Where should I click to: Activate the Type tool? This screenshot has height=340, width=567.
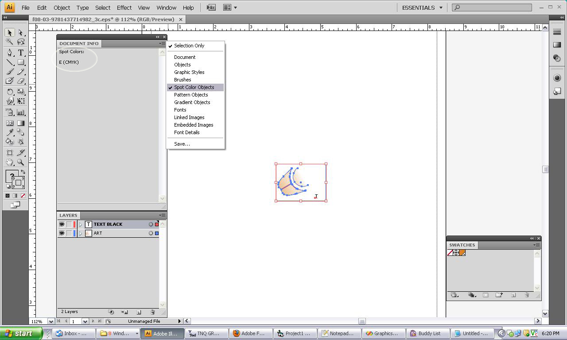pyautogui.click(x=21, y=53)
